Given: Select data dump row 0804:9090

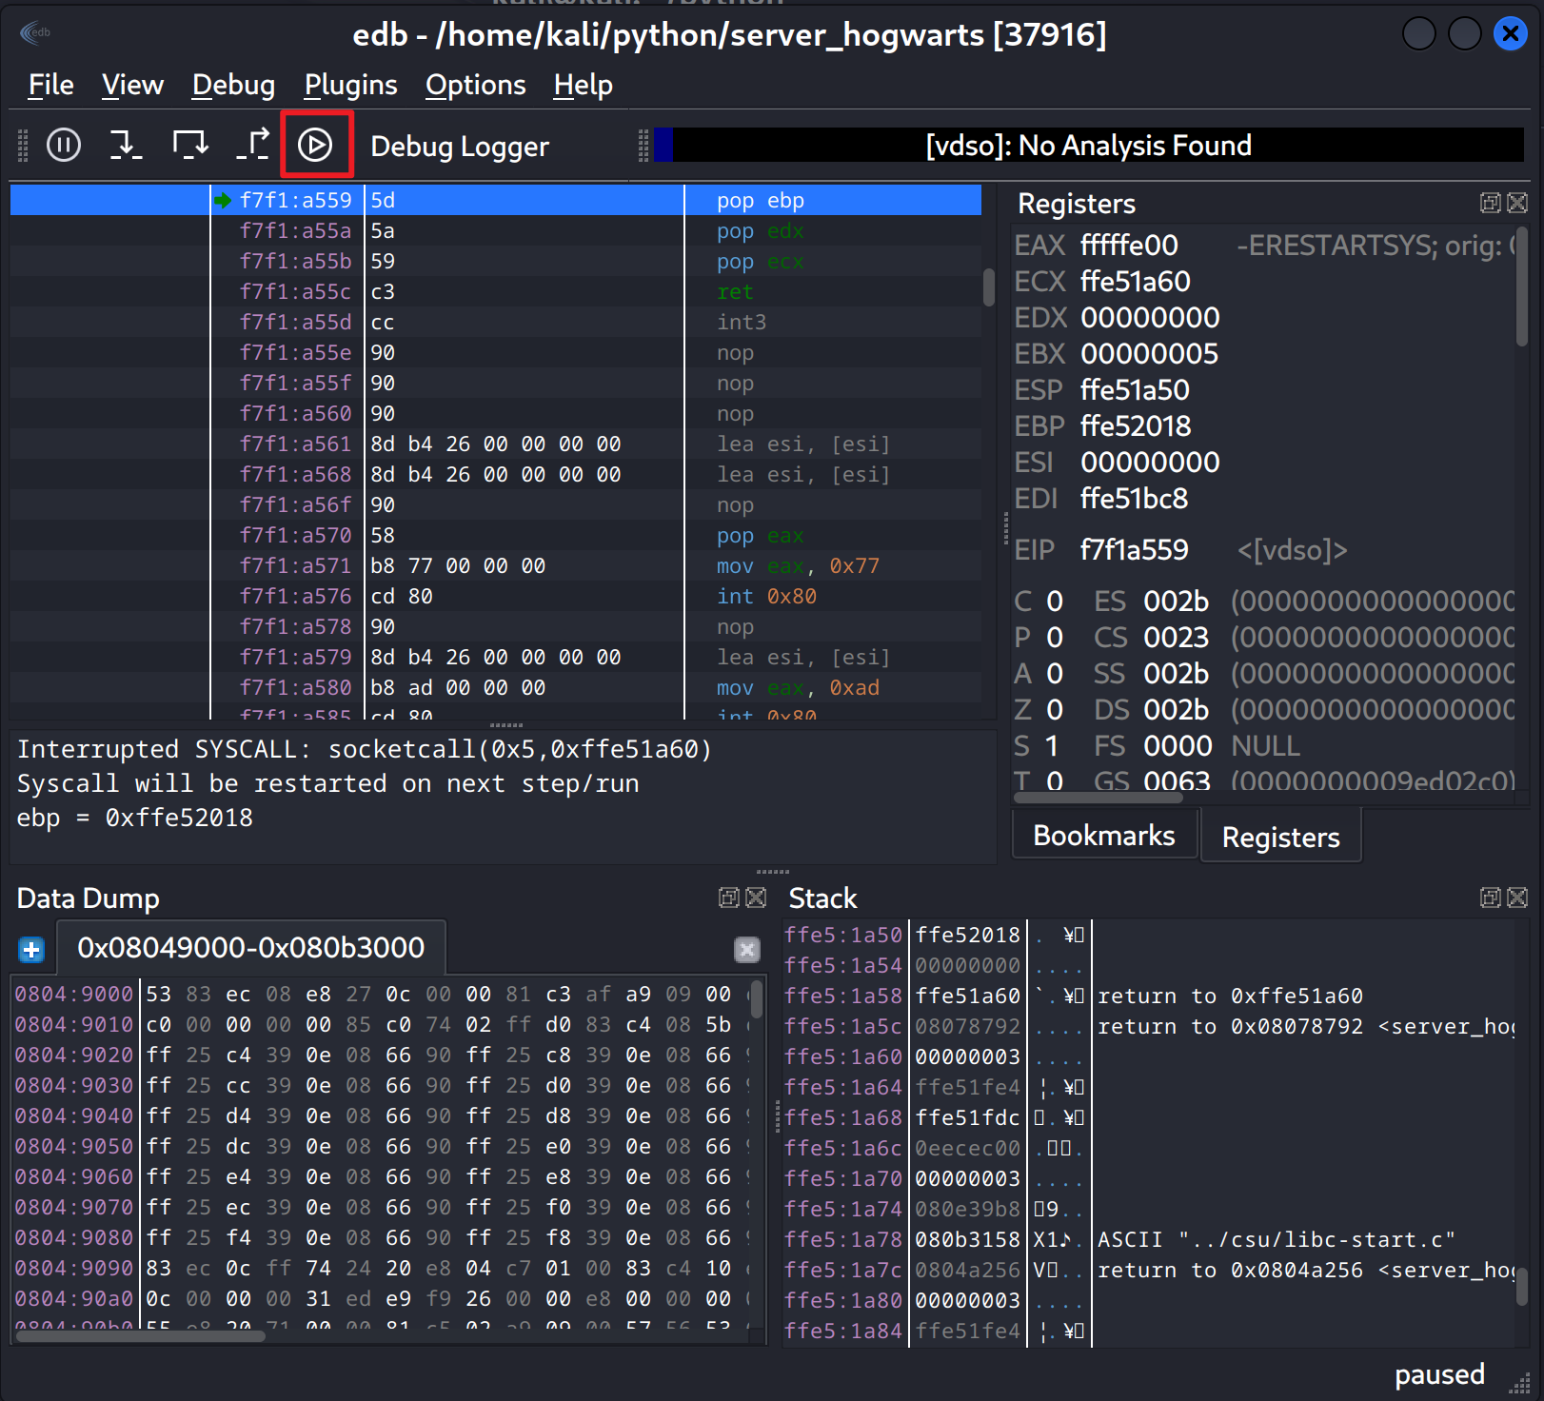Looking at the screenshot, I should (x=381, y=1269).
